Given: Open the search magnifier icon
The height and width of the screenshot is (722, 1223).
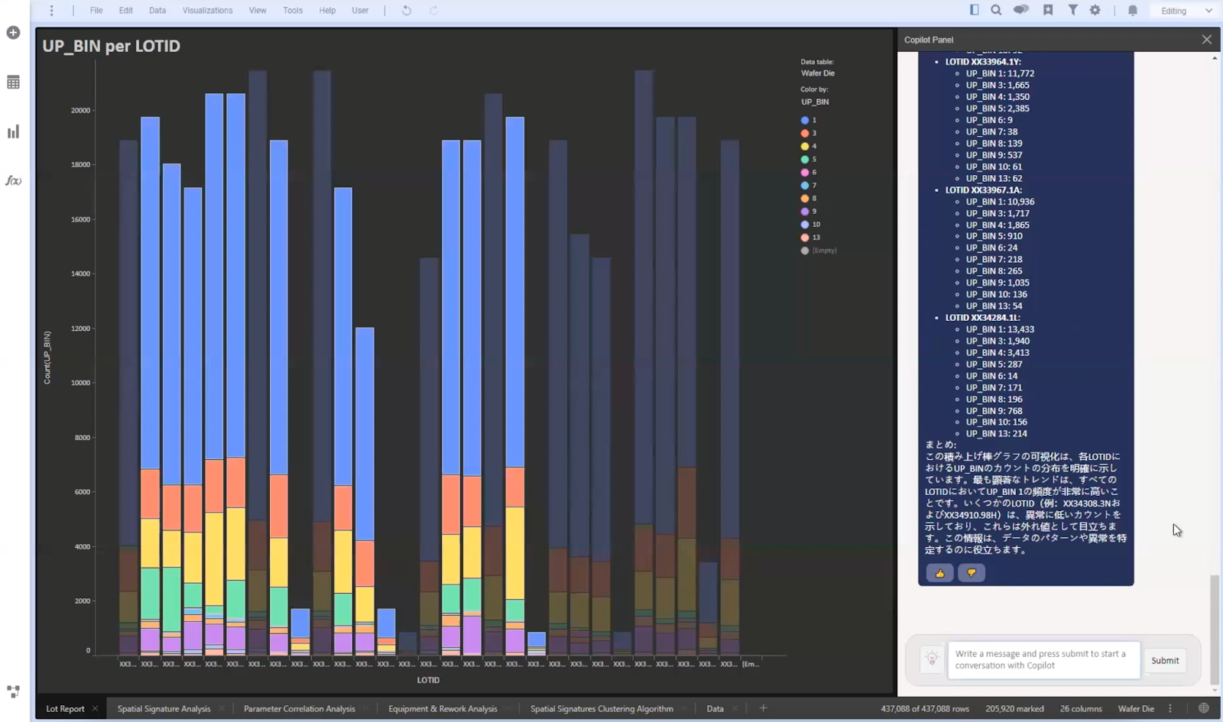Looking at the screenshot, I should click(x=996, y=11).
